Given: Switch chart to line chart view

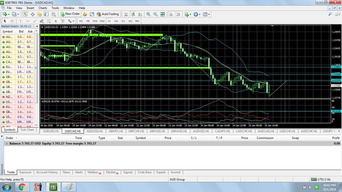Looking at the screenshot, I should tap(140, 14).
